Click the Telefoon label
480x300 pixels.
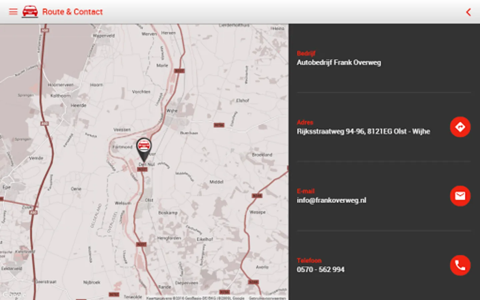point(309,260)
